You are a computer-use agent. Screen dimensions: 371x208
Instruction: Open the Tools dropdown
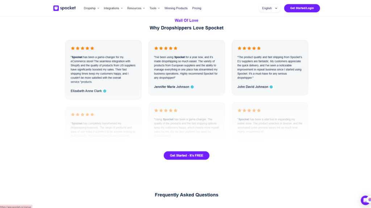point(154,8)
